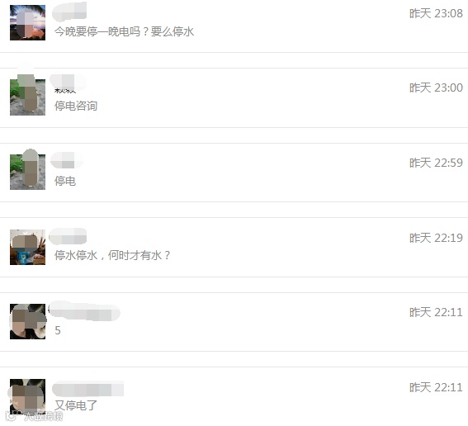
Task: Click avatar beside 停水停水 message
Action: [27, 247]
